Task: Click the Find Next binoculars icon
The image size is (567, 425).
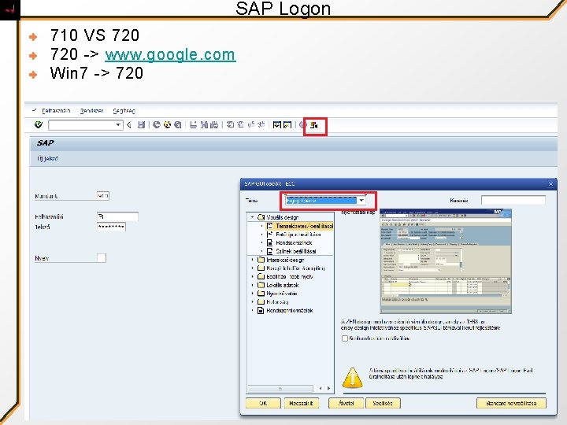Action: (x=214, y=125)
